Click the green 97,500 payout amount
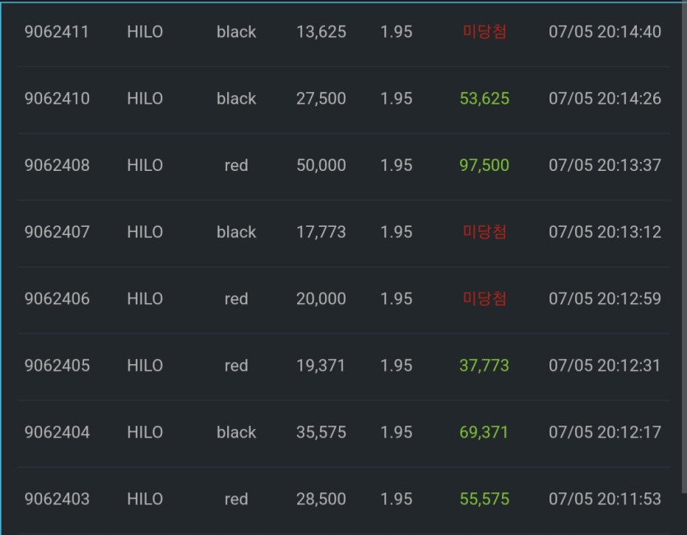The height and width of the screenshot is (535, 687). [x=484, y=165]
